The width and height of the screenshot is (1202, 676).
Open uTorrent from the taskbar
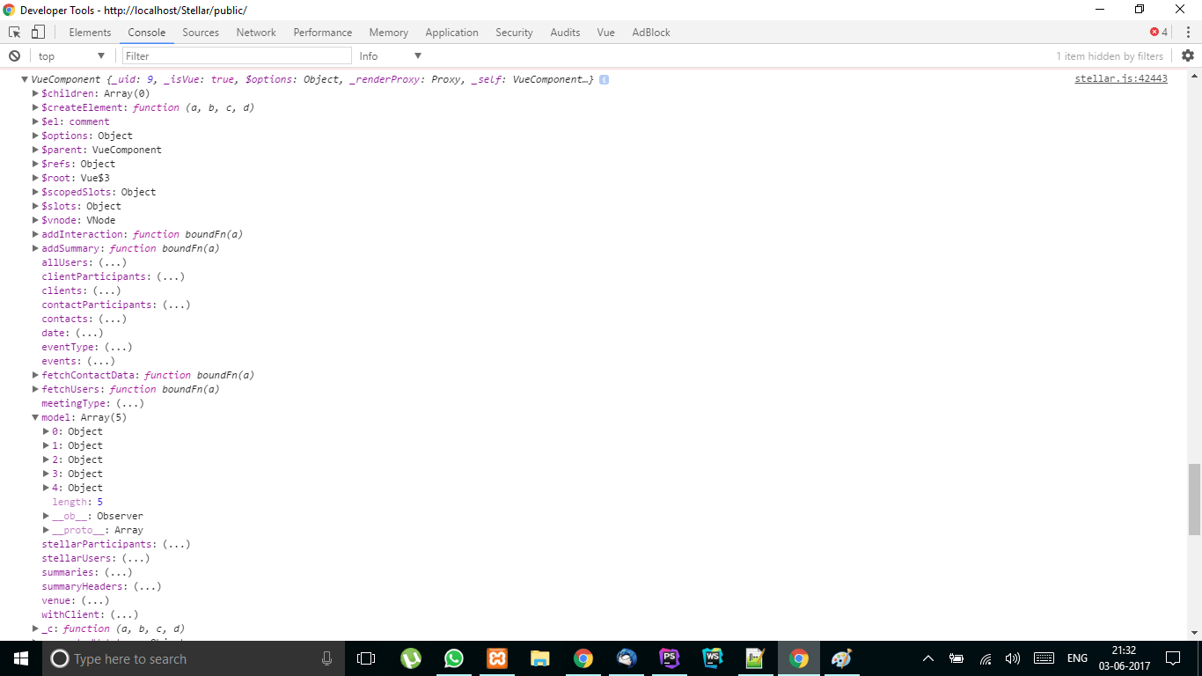click(411, 658)
